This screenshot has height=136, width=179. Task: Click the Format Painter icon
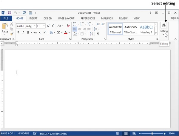[12, 34]
